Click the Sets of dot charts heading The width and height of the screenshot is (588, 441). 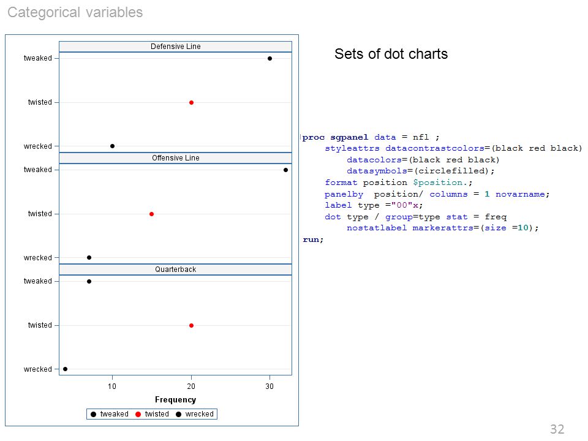click(391, 54)
